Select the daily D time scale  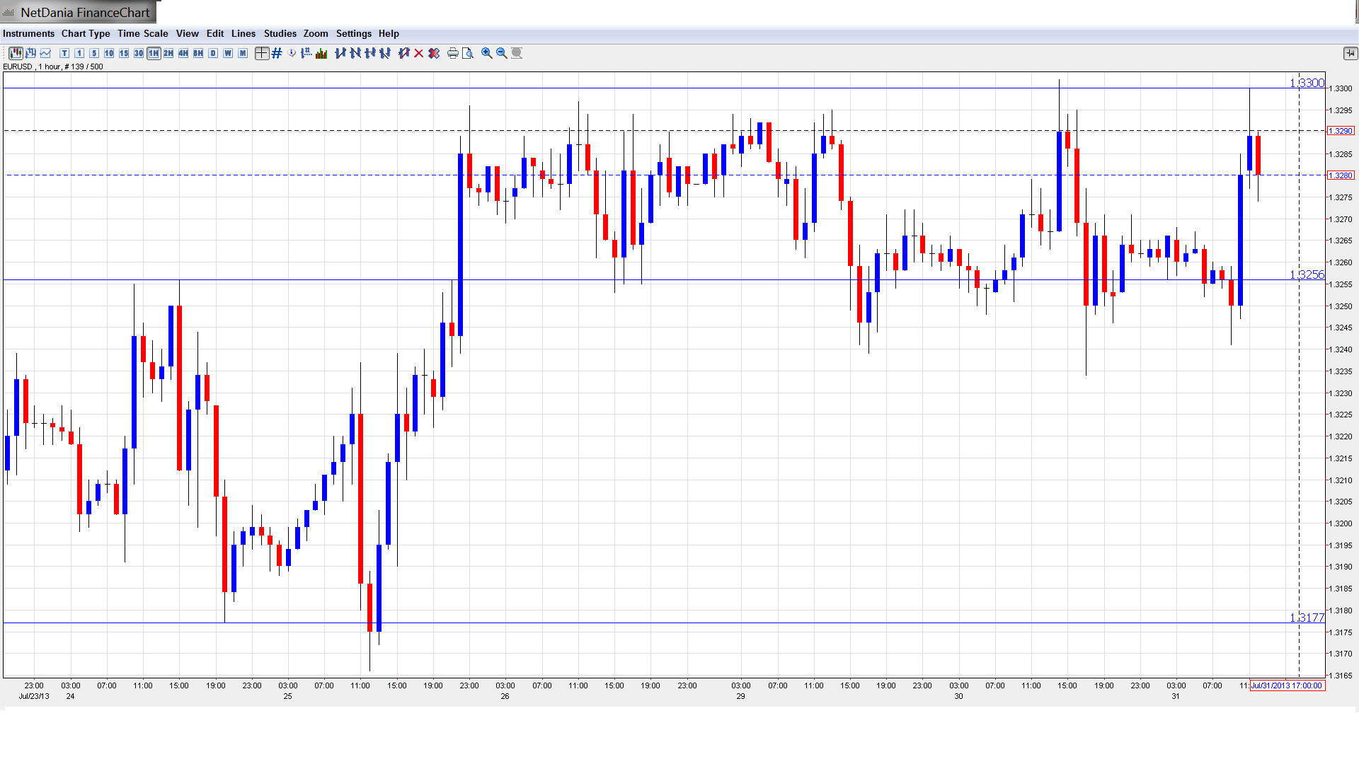(213, 53)
